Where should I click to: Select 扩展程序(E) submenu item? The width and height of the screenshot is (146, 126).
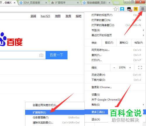(55, 112)
